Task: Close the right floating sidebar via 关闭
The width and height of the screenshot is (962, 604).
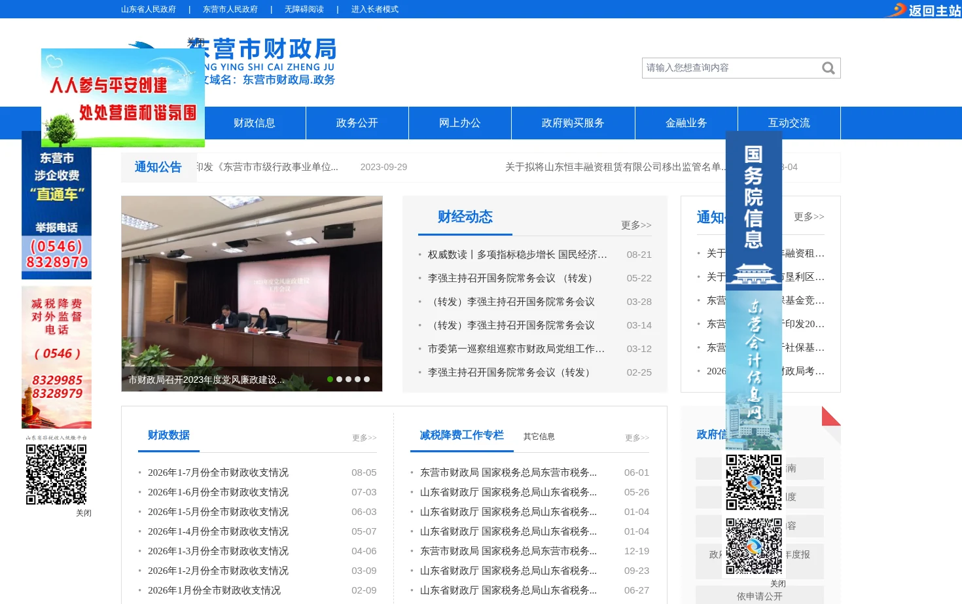Action: [778, 584]
